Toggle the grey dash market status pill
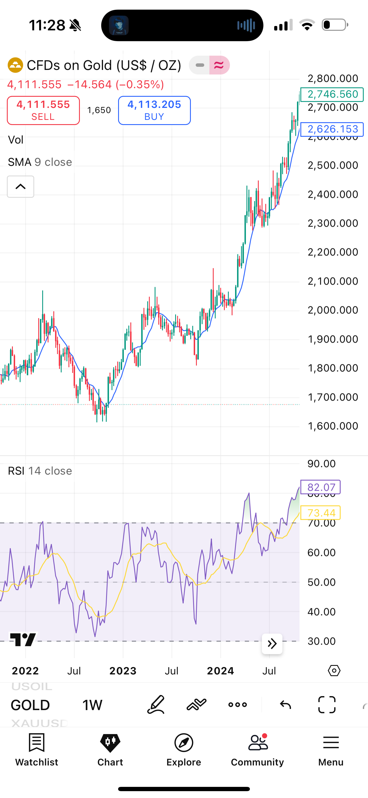Image resolution: width=368 pixels, height=798 pixels. pyautogui.click(x=200, y=65)
